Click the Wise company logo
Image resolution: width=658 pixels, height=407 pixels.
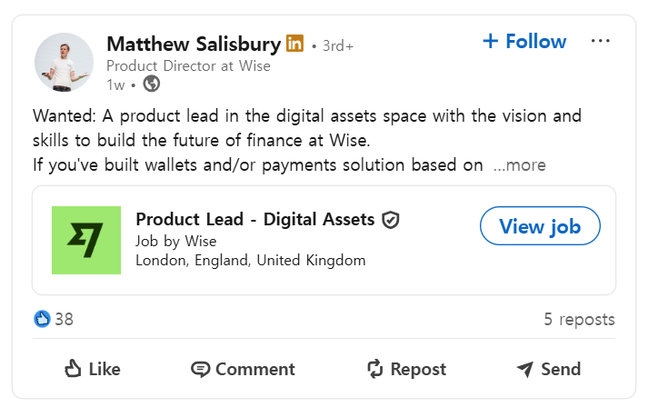(86, 240)
